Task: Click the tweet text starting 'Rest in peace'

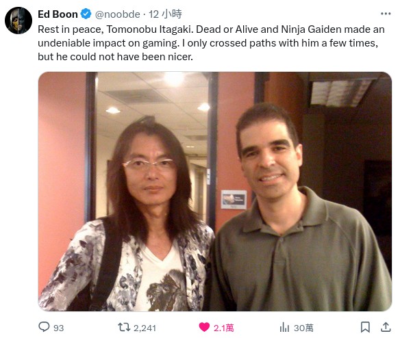Action: [x=211, y=43]
